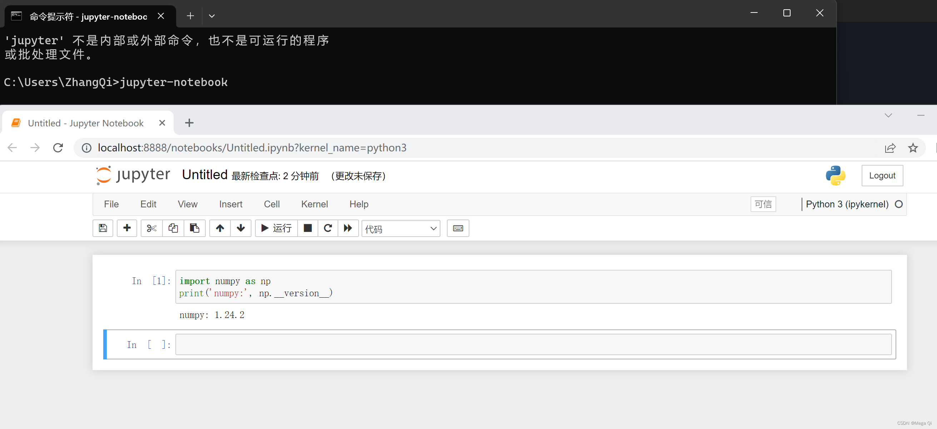Image resolution: width=937 pixels, height=429 pixels.
Task: Open a new terminal tab with plus
Action: point(190,16)
